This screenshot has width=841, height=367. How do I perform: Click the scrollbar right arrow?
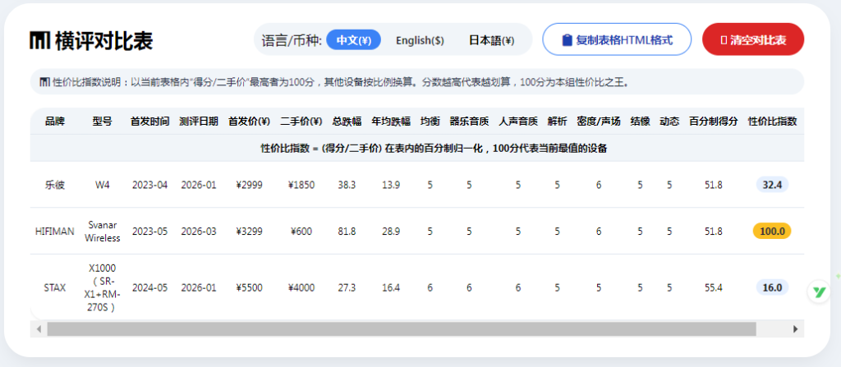tap(795, 329)
